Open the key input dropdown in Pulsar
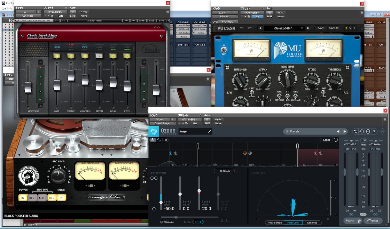 [229, 21]
